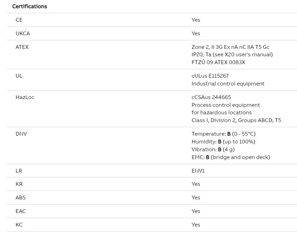297x237 pixels.
Task: Click the cCSAus 244665 certificate number
Action: click(x=211, y=97)
